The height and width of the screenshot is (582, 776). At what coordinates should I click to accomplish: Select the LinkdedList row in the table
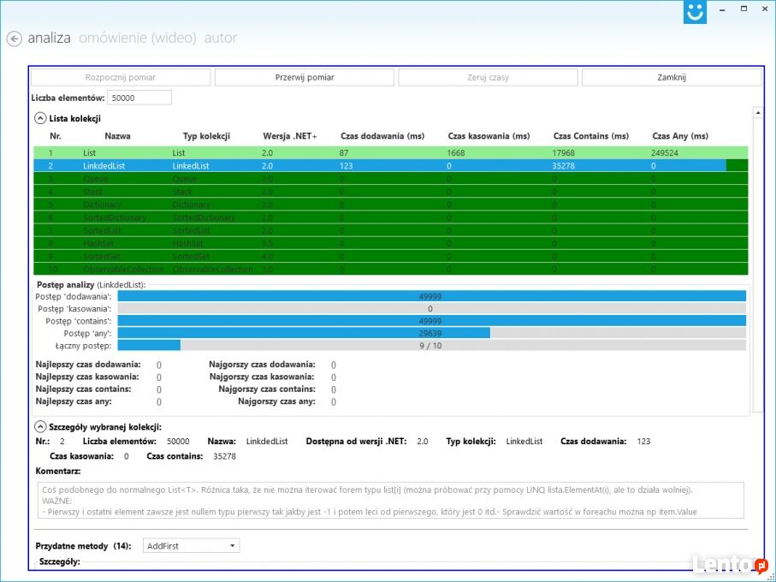tap(391, 165)
